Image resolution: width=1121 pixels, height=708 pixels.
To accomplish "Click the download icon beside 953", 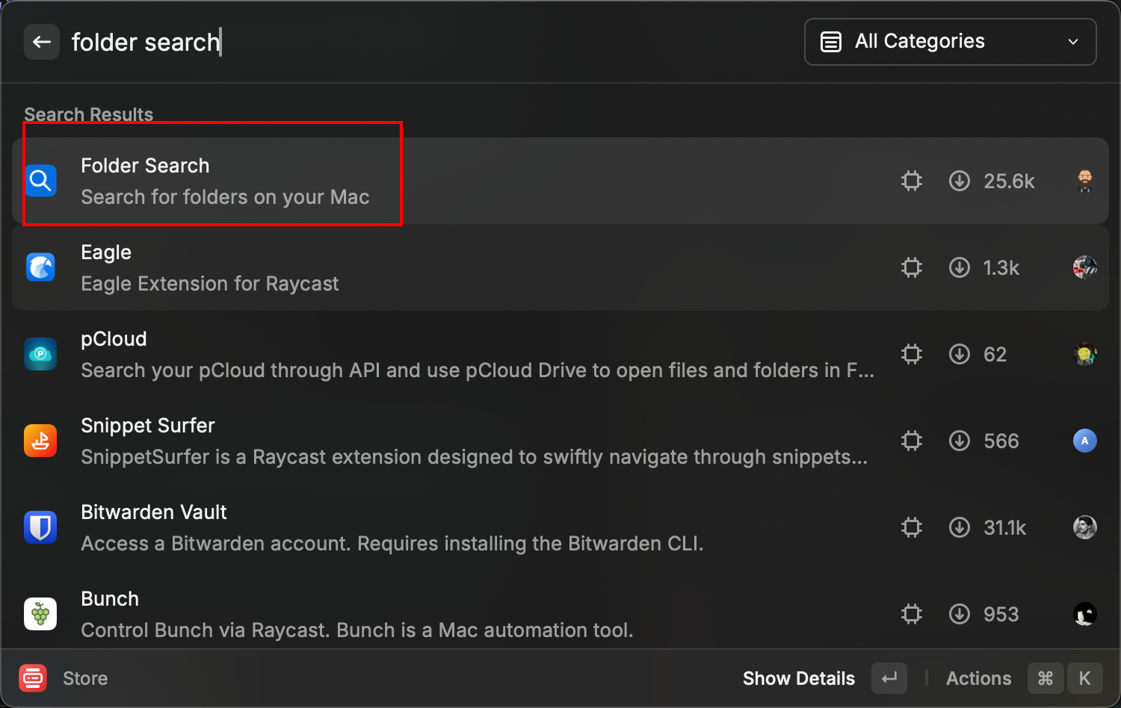I will pos(960,614).
